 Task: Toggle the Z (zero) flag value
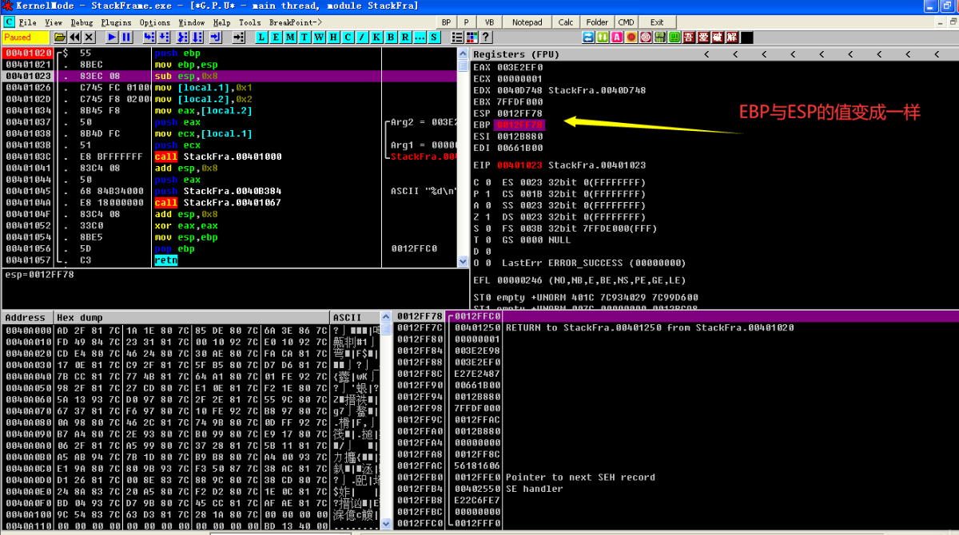pyautogui.click(x=488, y=216)
